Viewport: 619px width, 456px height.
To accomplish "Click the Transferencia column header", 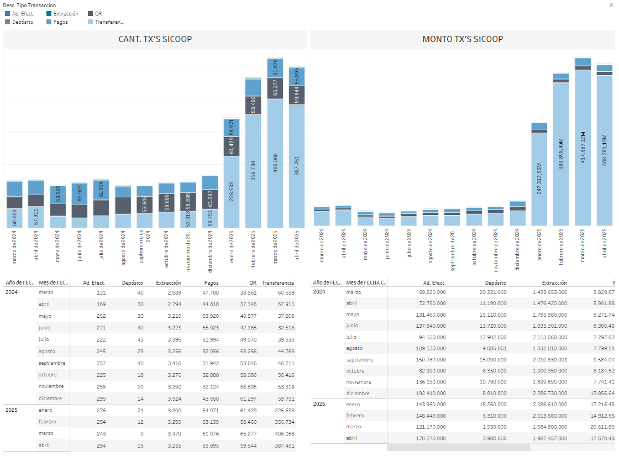I will [x=277, y=282].
